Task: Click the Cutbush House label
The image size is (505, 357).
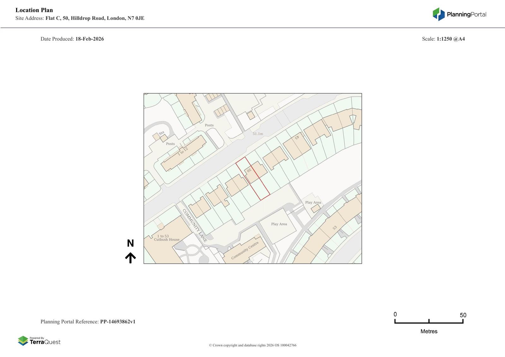Action: (166, 240)
